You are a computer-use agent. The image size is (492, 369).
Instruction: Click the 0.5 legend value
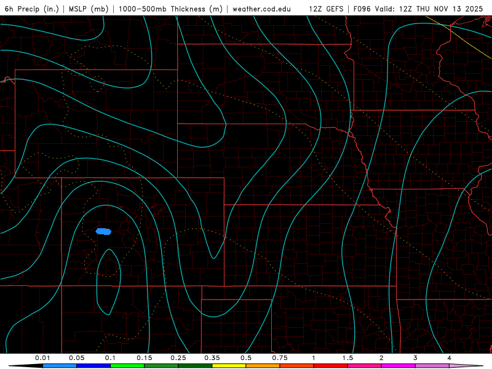click(246, 358)
